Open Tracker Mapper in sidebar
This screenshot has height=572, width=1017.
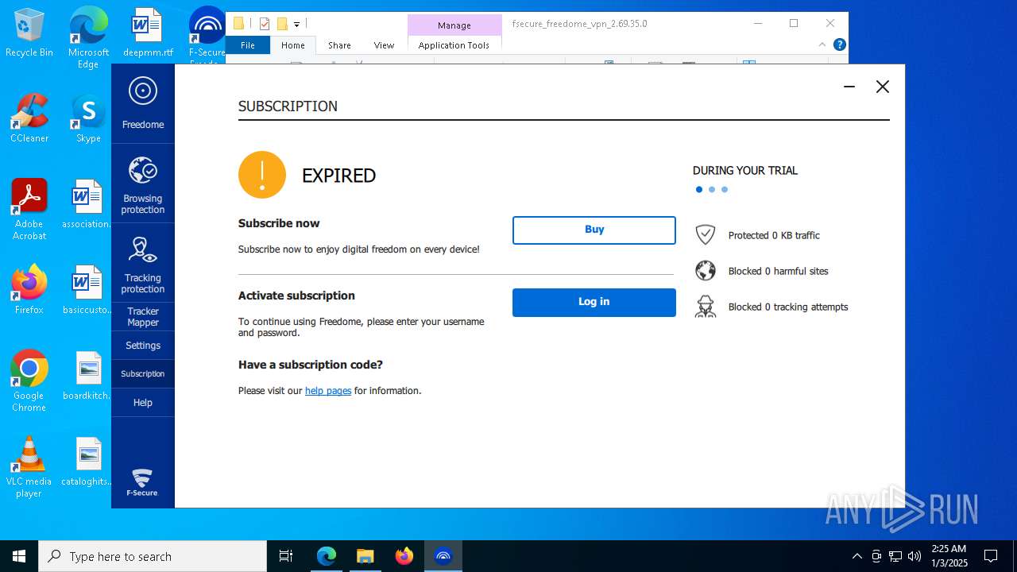[143, 317]
